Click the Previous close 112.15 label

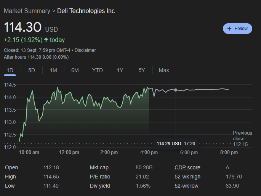point(243,138)
